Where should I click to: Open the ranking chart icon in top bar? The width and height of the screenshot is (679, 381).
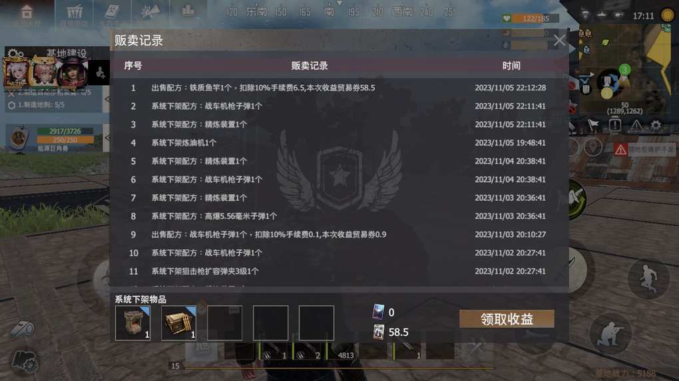click(x=188, y=11)
